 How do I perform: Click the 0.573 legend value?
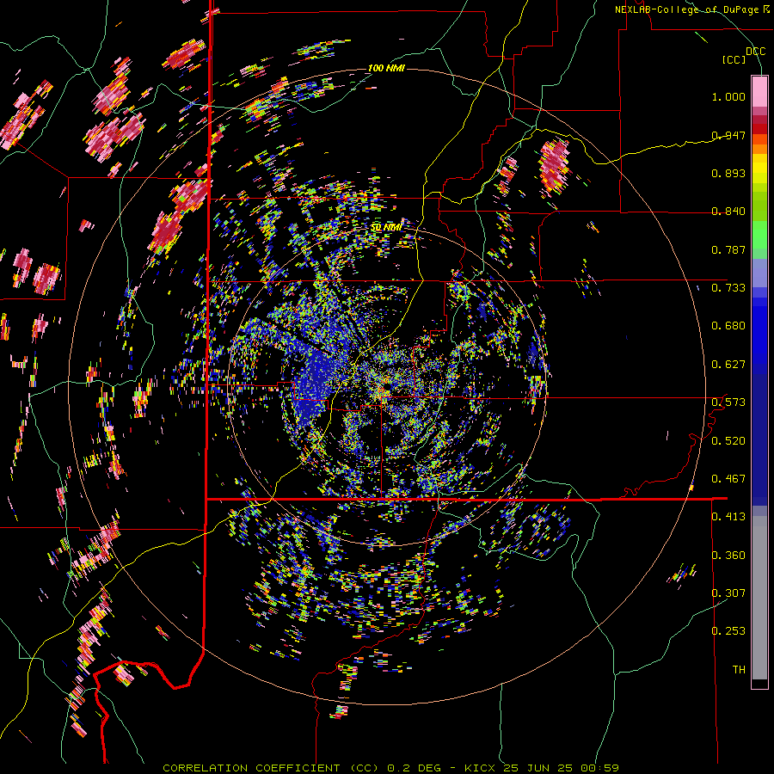[x=728, y=402]
